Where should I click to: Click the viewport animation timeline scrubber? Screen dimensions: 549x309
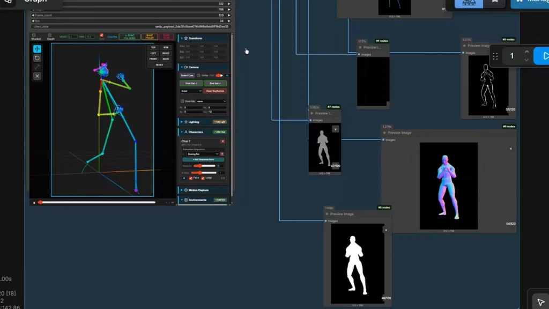(98, 202)
